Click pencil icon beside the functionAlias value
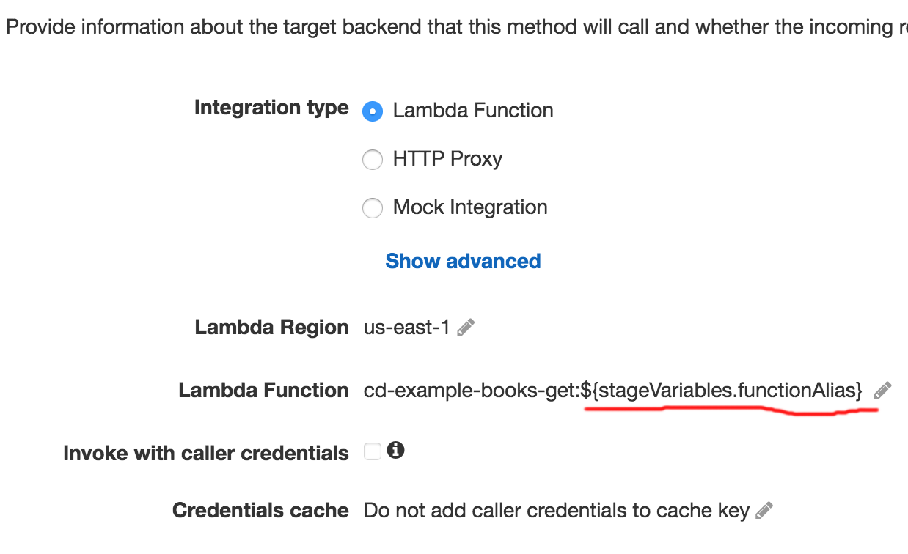The height and width of the screenshot is (554, 908). (883, 391)
